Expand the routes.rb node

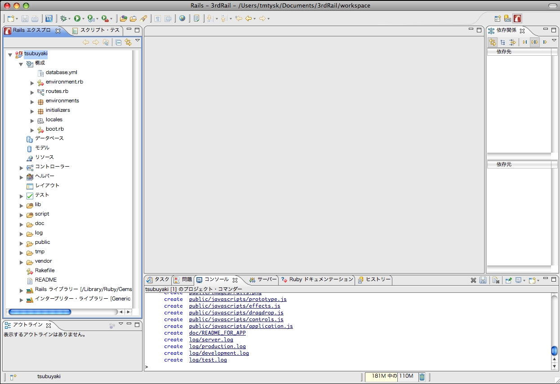pos(32,93)
